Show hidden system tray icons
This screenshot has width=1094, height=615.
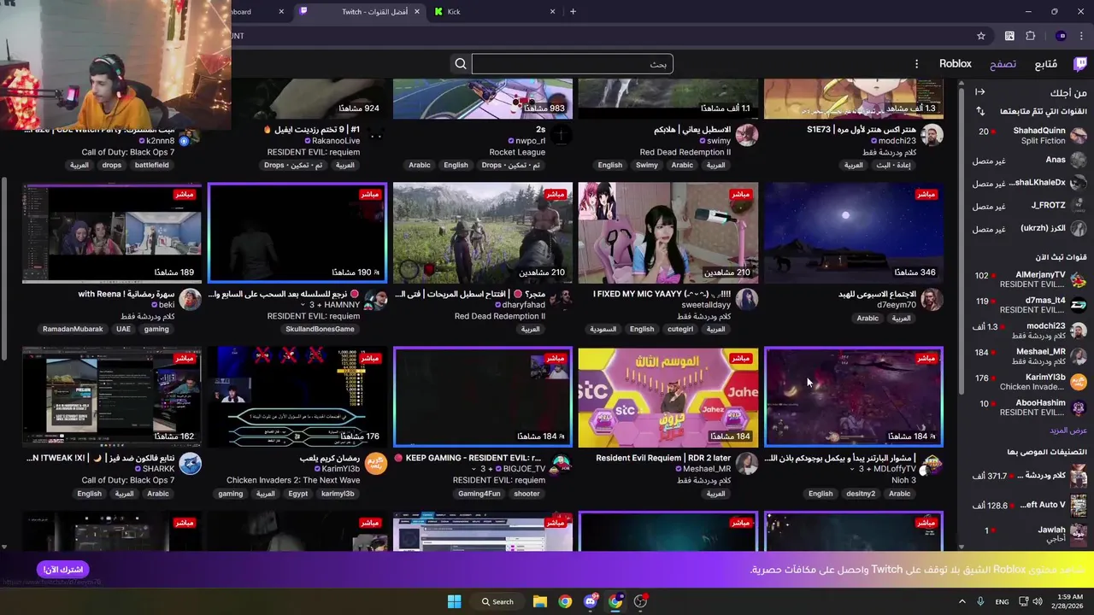(962, 601)
